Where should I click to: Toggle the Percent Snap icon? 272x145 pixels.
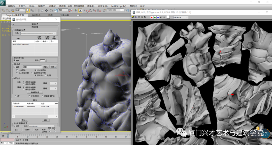pos(94,10)
